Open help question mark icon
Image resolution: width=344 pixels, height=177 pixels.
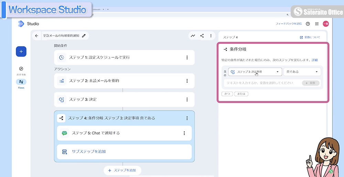click(x=308, y=24)
